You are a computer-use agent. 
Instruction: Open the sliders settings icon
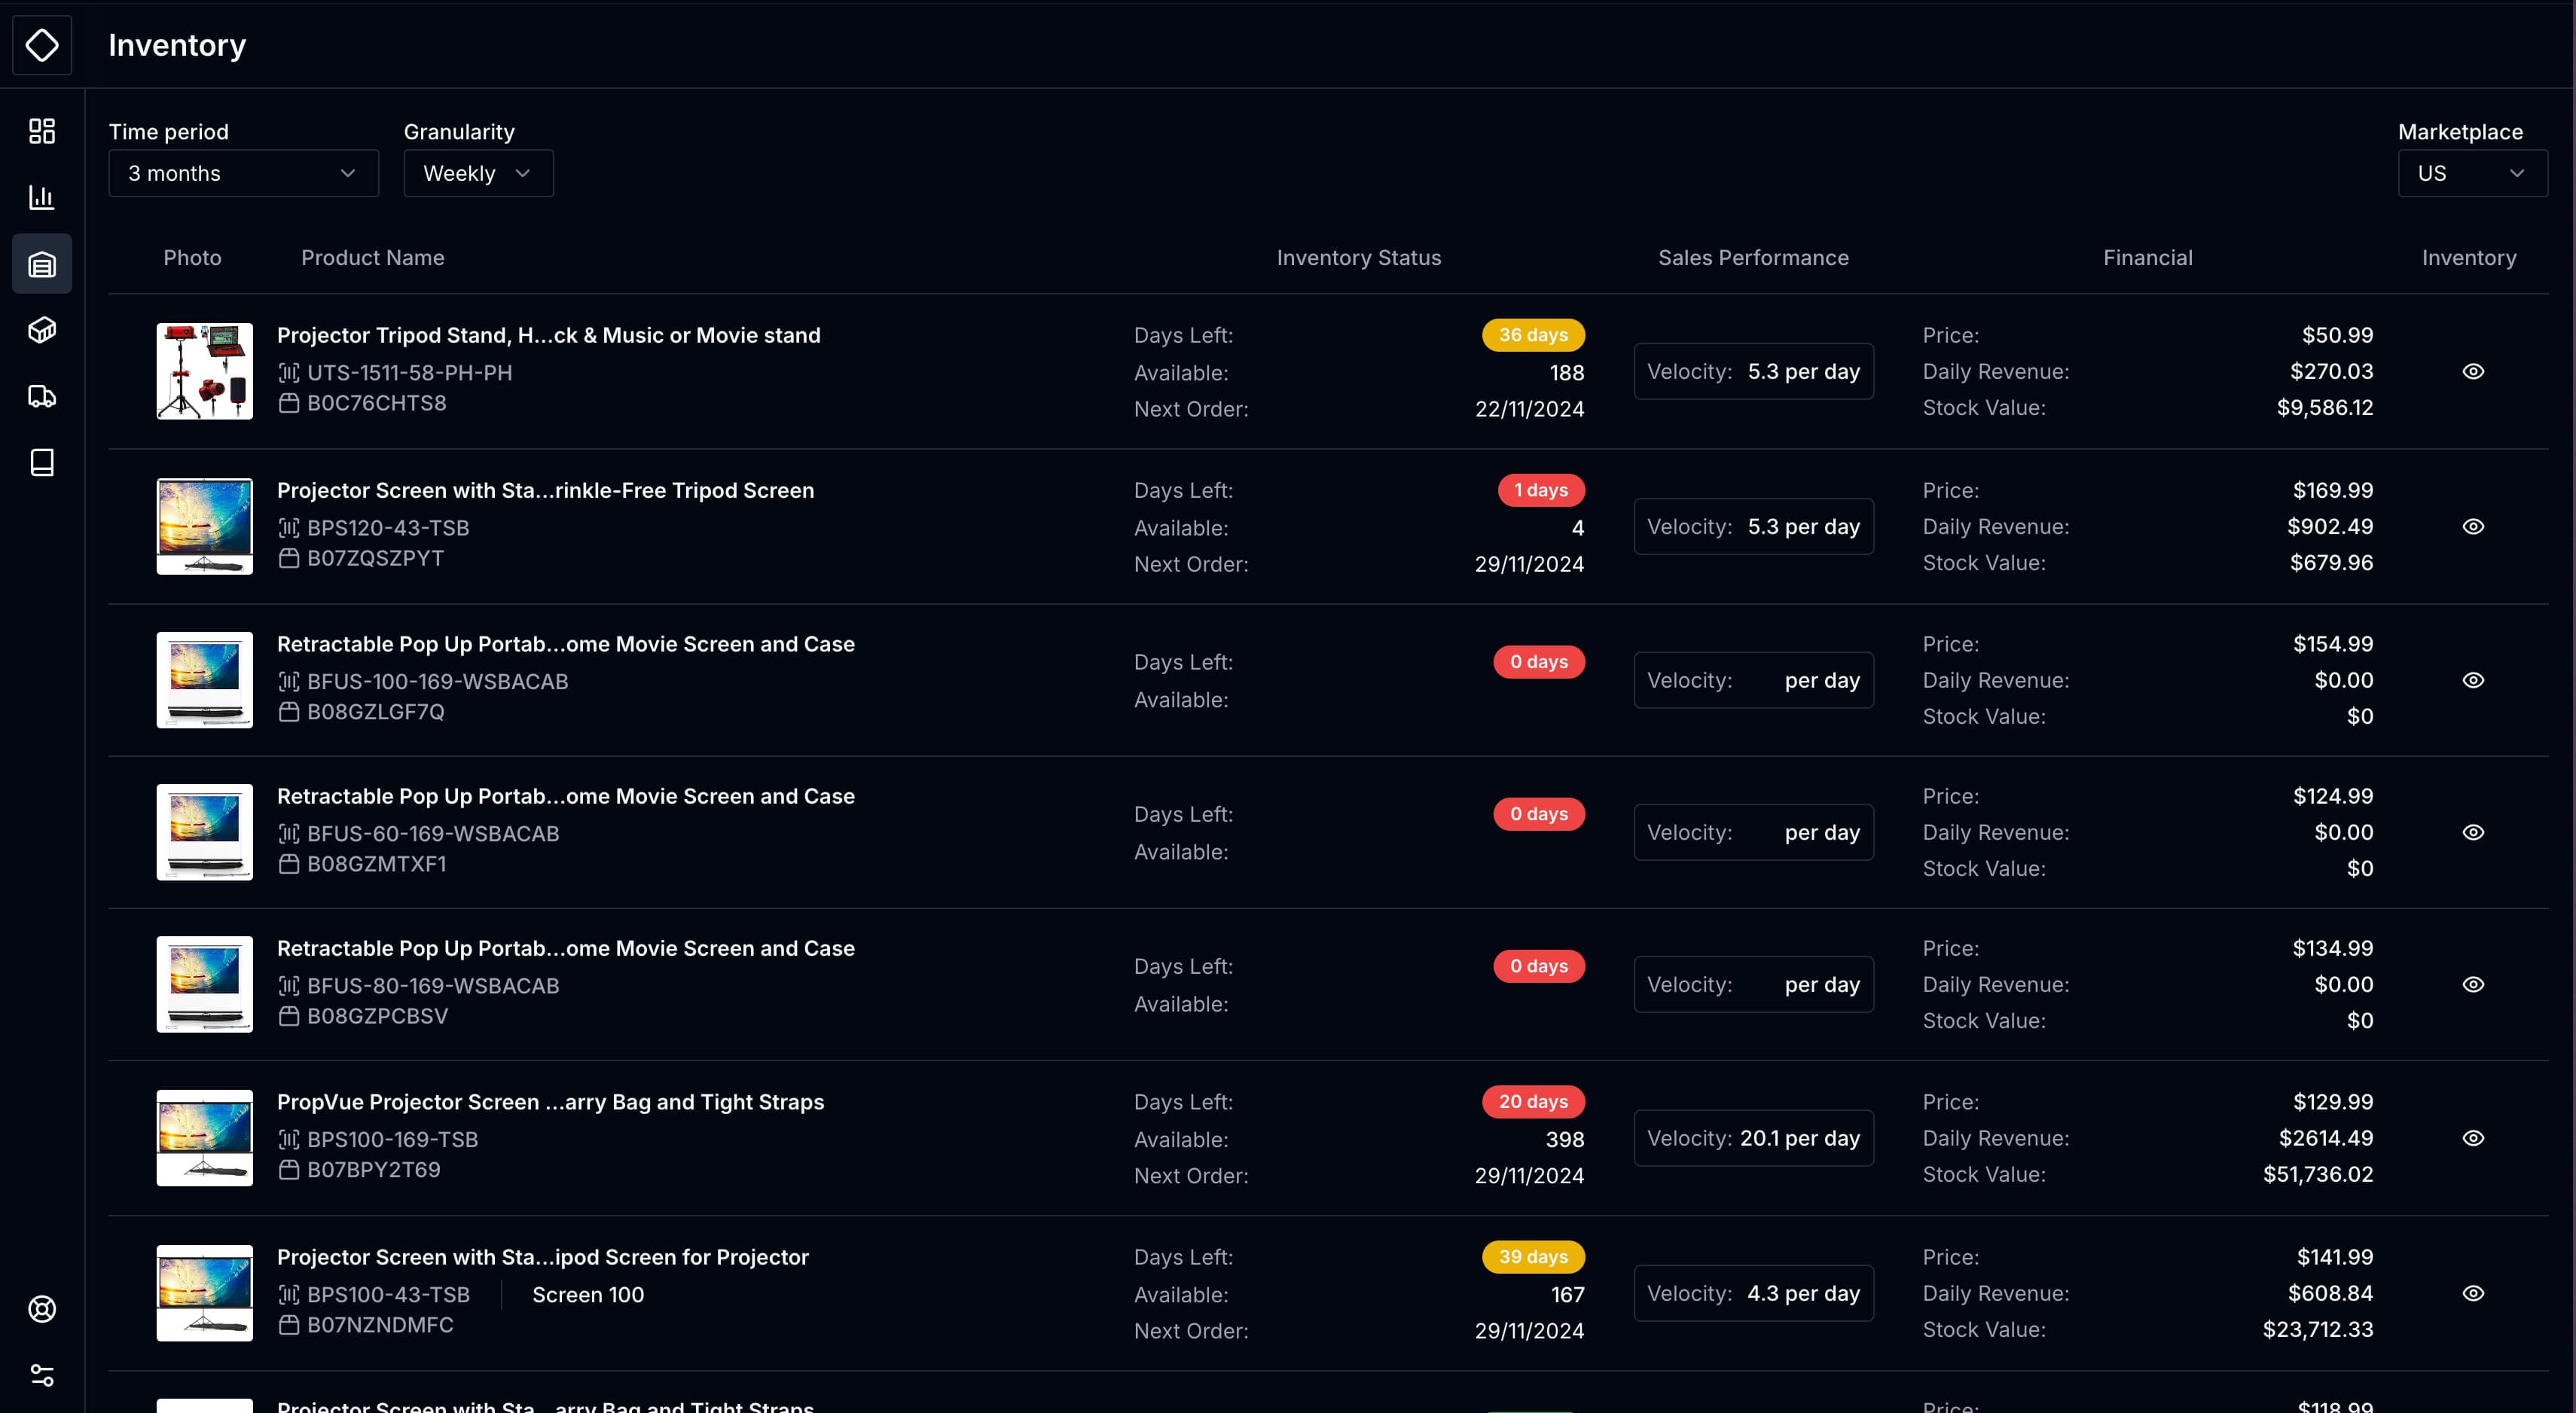point(42,1375)
